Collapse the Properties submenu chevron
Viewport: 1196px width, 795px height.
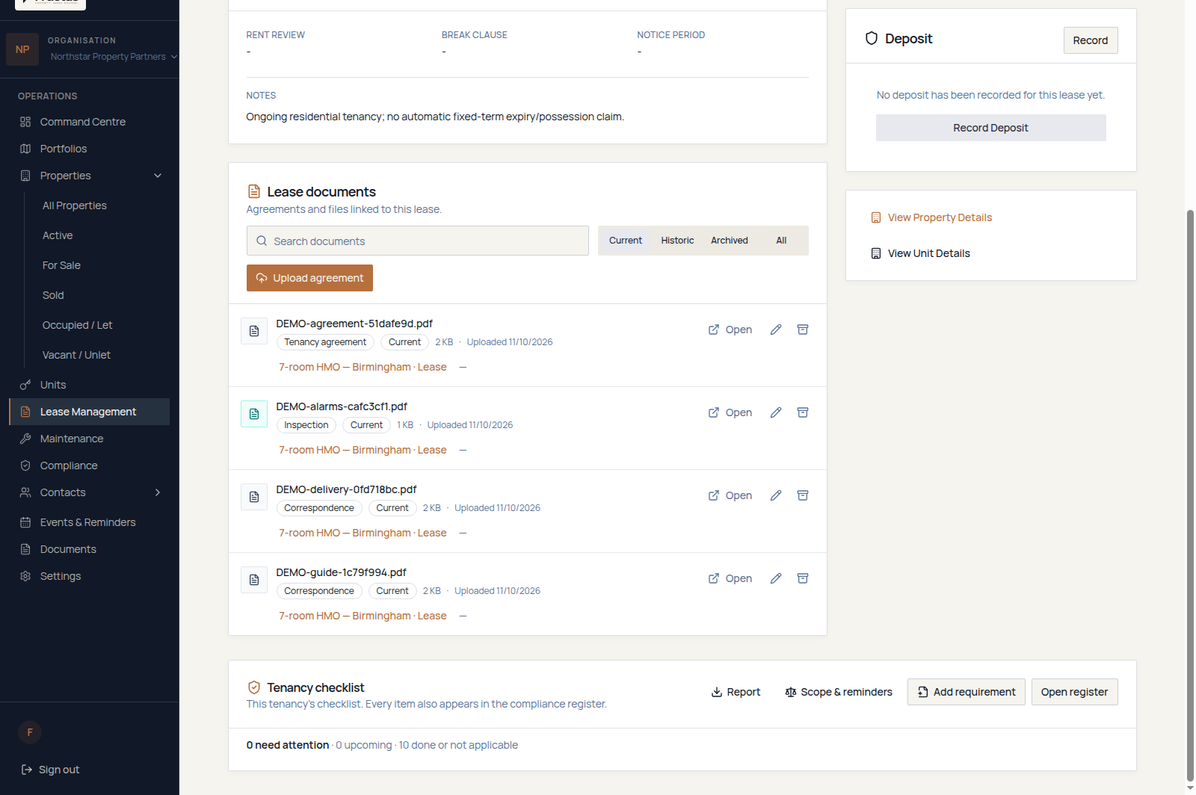pyautogui.click(x=158, y=176)
